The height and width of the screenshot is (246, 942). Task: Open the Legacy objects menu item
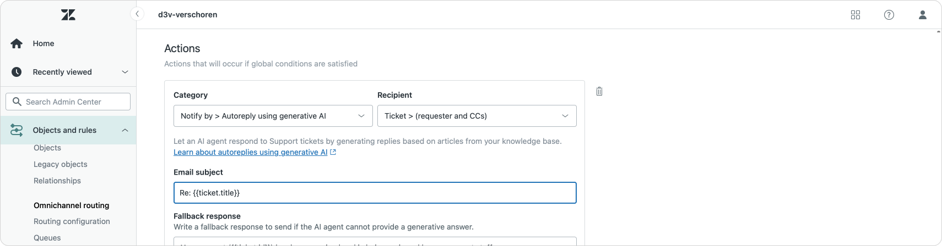pos(60,164)
